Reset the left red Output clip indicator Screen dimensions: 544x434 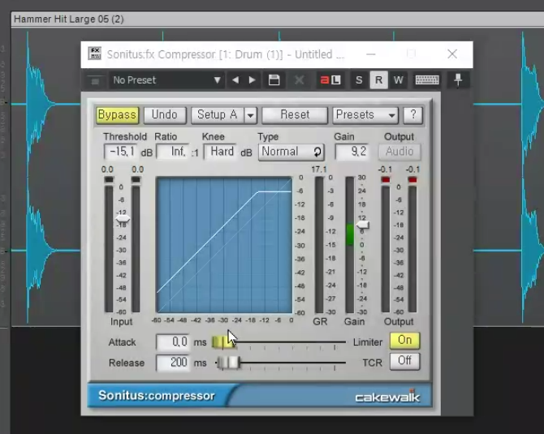386,180
